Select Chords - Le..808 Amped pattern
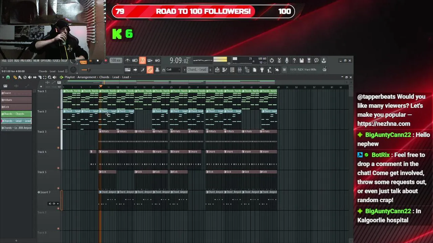 click(16, 128)
